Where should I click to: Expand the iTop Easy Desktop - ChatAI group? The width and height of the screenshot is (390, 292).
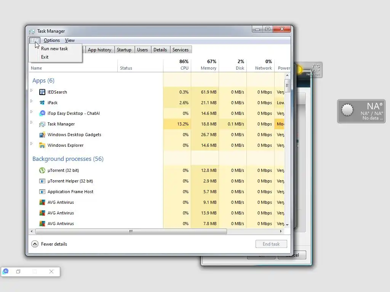click(31, 112)
